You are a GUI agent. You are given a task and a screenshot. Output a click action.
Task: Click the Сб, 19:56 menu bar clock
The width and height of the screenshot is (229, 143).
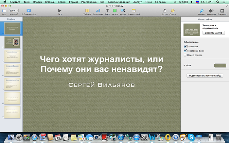pyautogui.click(x=207, y=2)
